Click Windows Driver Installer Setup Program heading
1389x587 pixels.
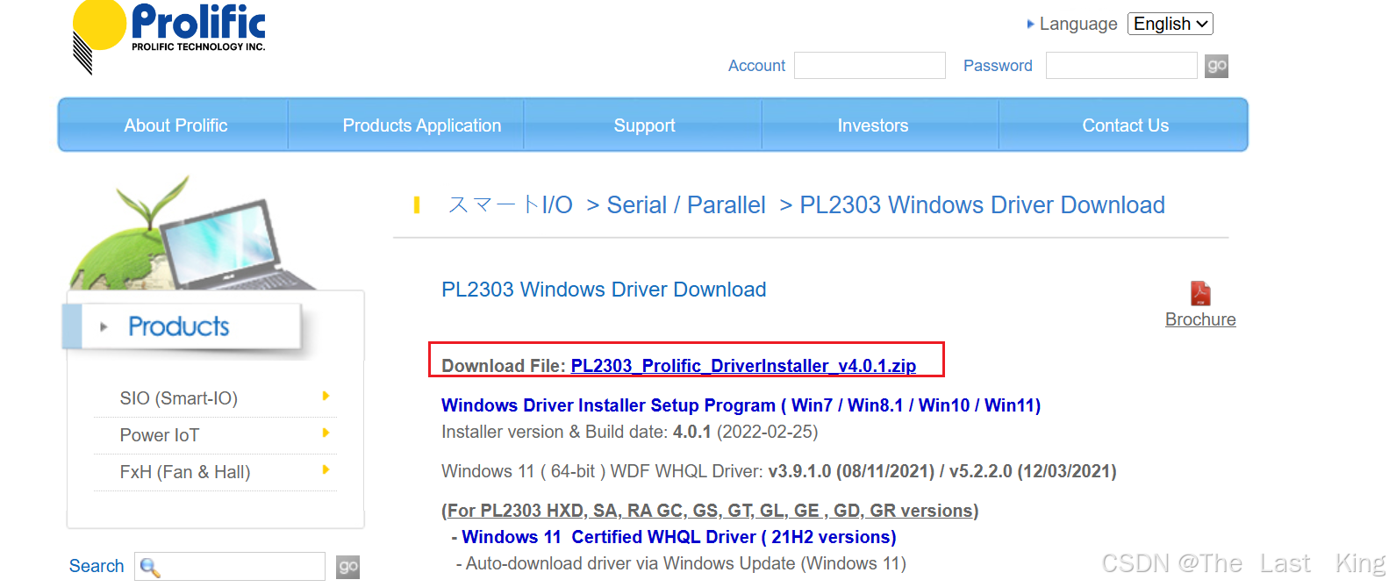click(741, 405)
